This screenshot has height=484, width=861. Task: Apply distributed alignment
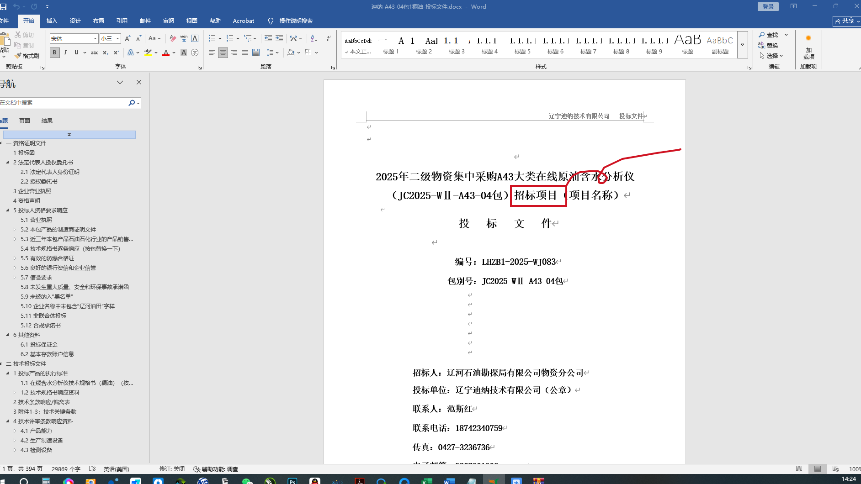point(256,53)
